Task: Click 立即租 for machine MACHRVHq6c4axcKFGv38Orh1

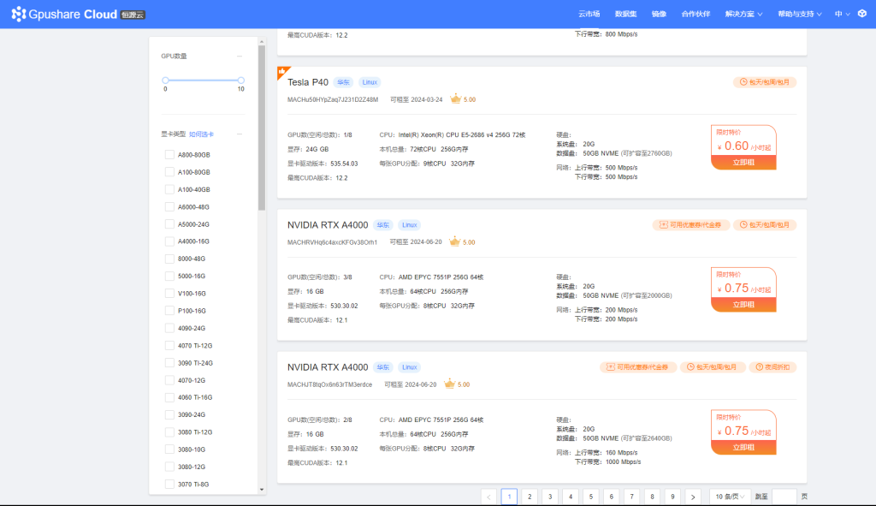Action: tap(743, 305)
